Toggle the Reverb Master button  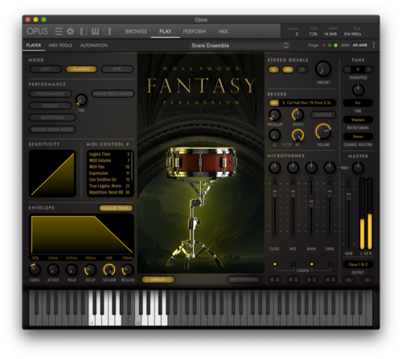[323, 115]
